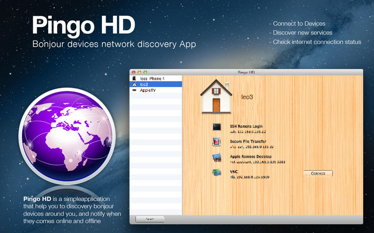374x233 pixels.
Task: Click the rfb address line under VNC
Action: (250, 177)
